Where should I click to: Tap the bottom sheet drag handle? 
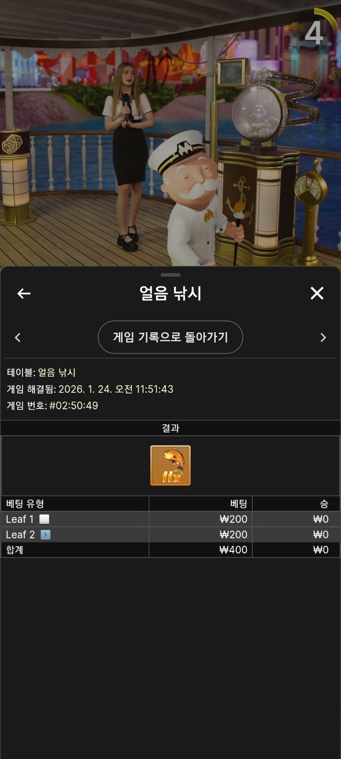170,275
